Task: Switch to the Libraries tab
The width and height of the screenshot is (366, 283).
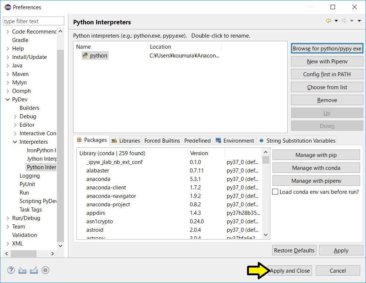Action: click(x=126, y=141)
